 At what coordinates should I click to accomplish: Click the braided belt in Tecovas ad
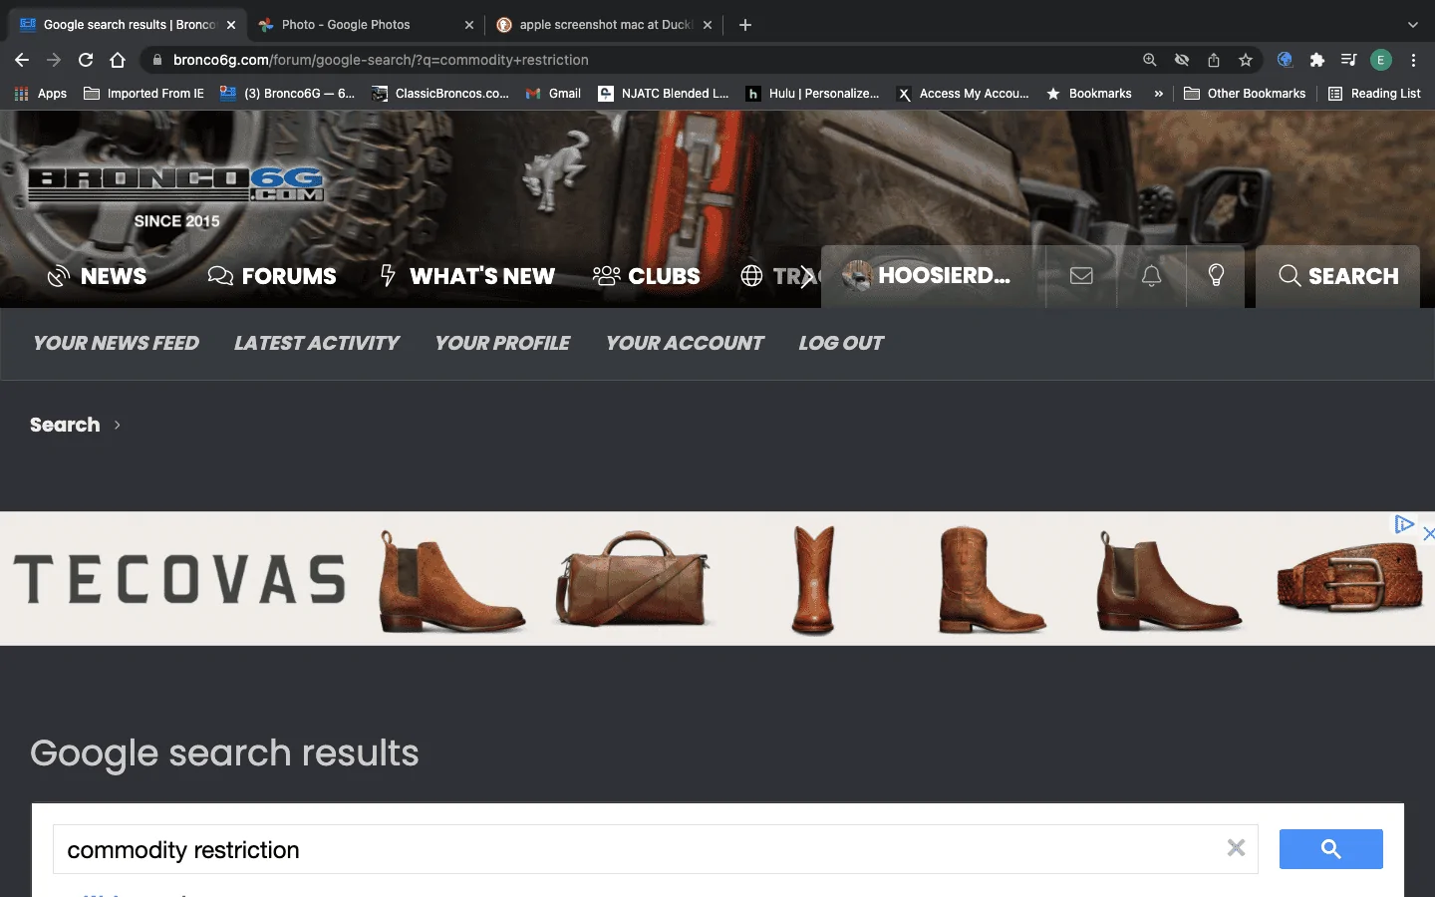(x=1350, y=579)
